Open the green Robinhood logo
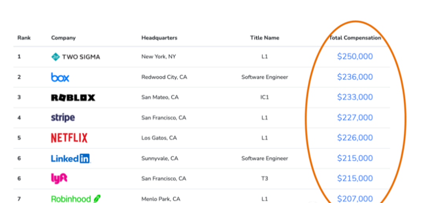 (76, 199)
